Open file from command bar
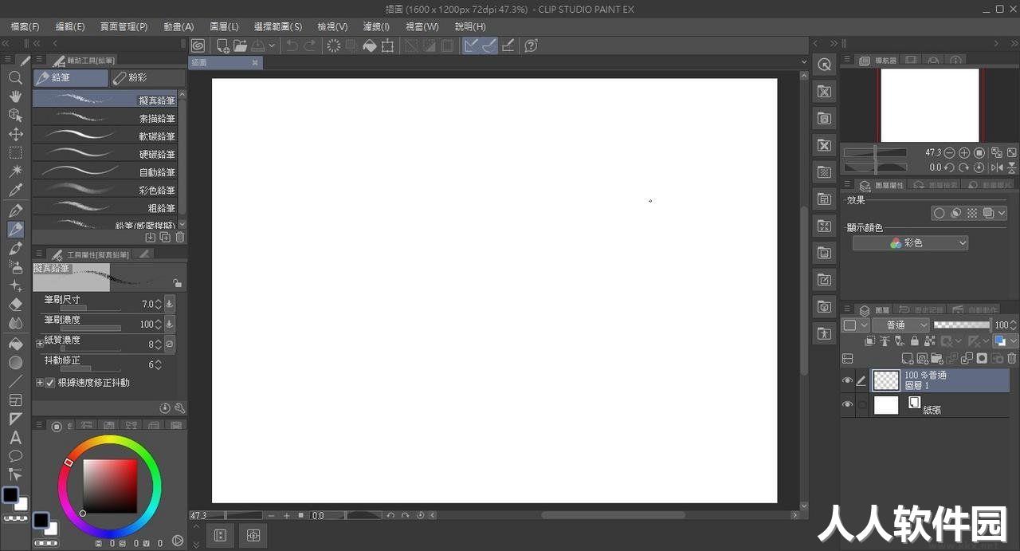The image size is (1020, 551). click(240, 45)
